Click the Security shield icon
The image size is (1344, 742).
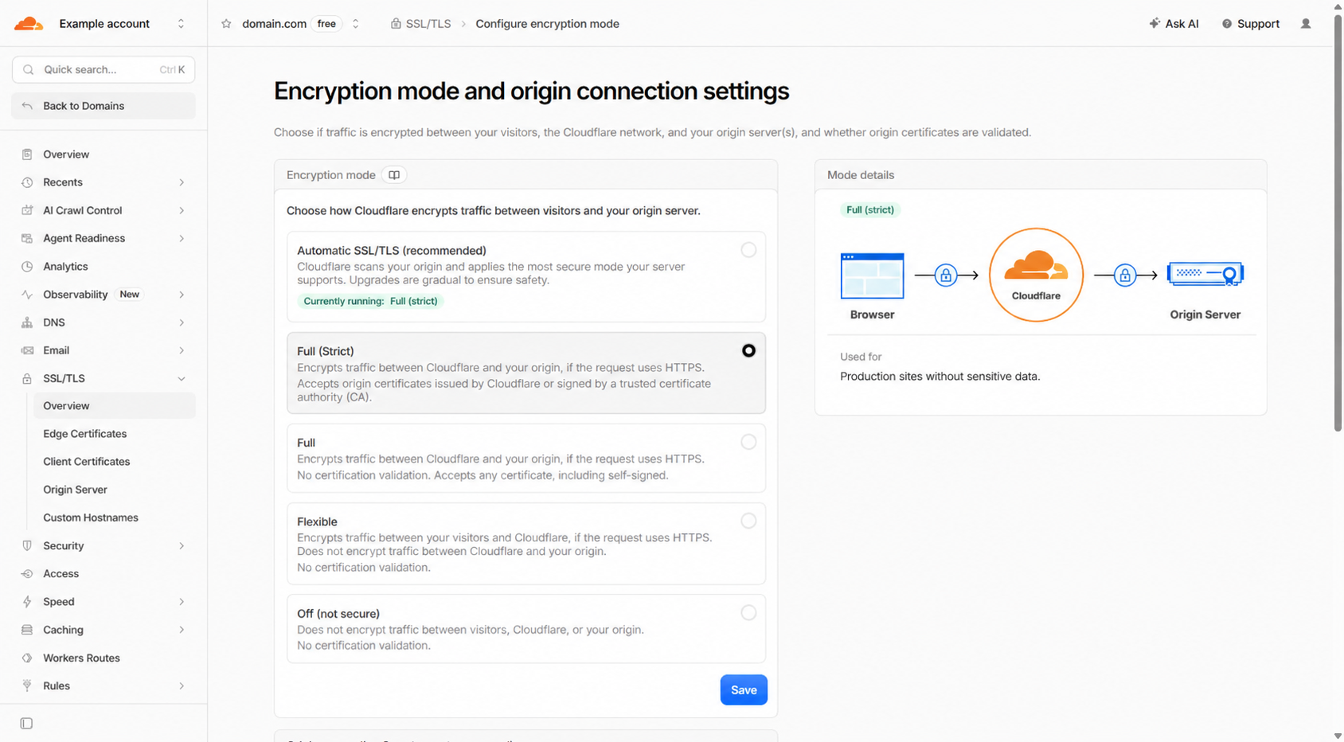[x=27, y=545]
